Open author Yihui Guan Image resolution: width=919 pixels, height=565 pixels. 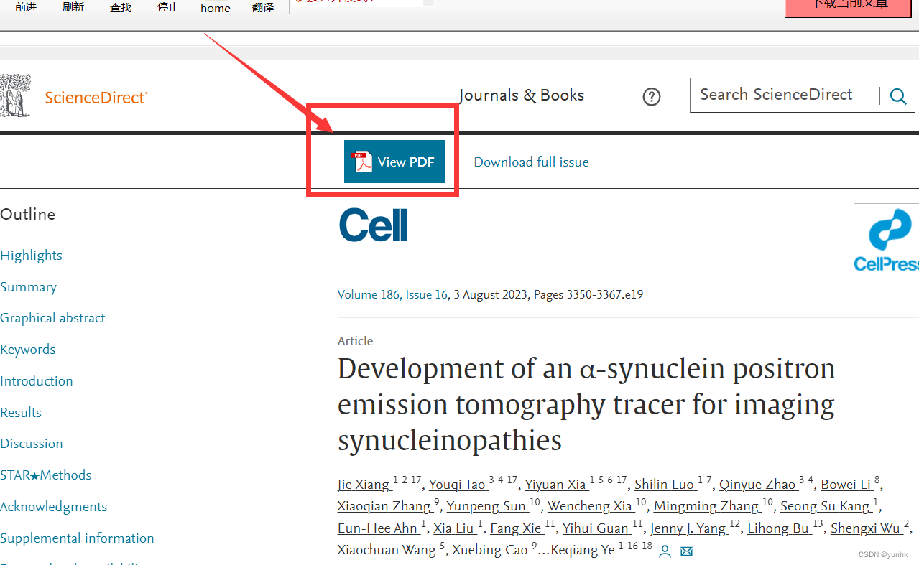pyautogui.click(x=596, y=528)
